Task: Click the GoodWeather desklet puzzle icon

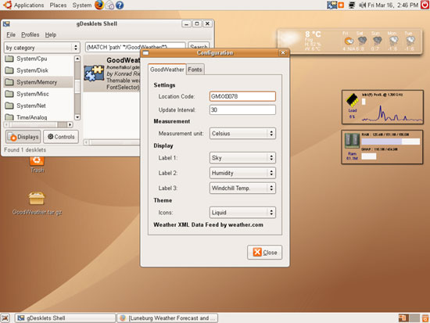Action: tap(94, 74)
